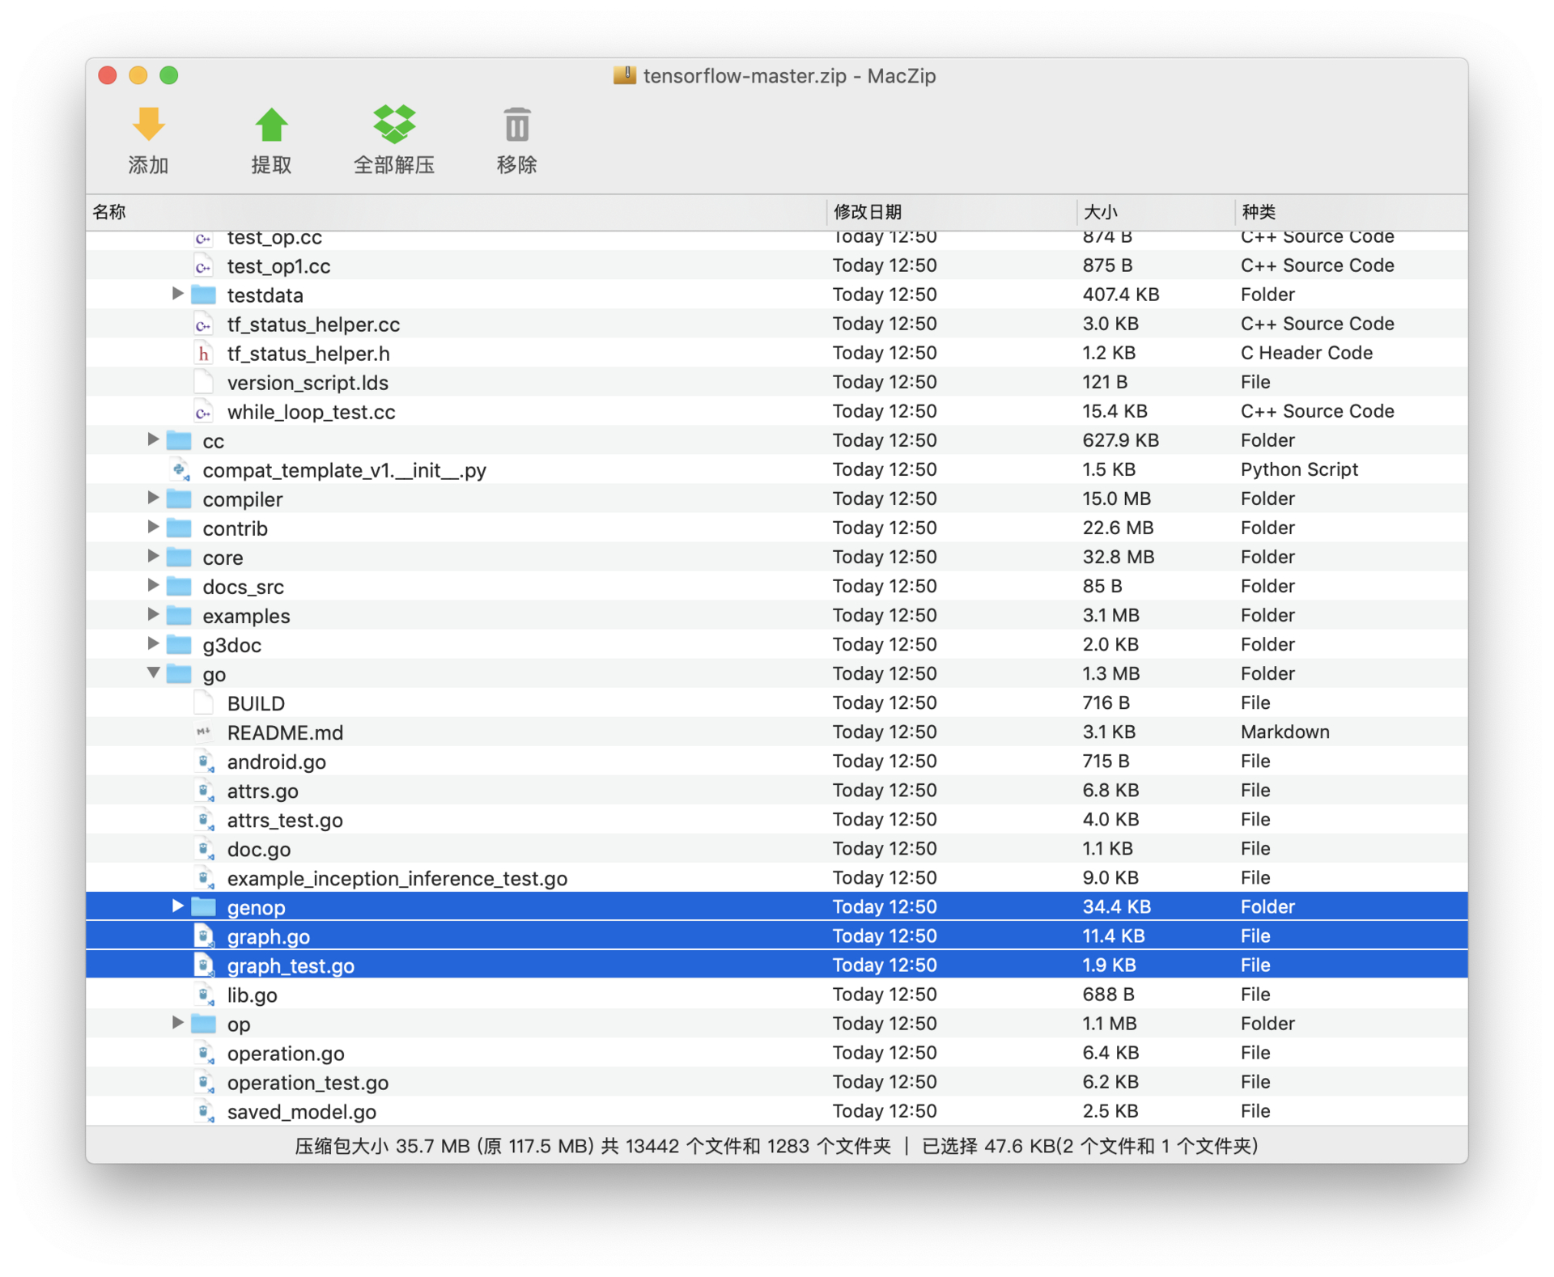Click the 32.8 MB size cell
Image resolution: width=1554 pixels, height=1277 pixels.
1119,557
